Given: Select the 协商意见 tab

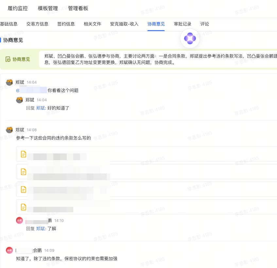Looking at the screenshot, I should point(156,24).
